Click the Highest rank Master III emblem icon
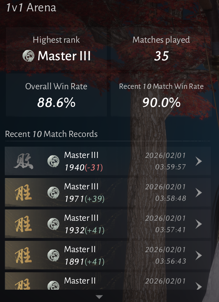 click(28, 56)
